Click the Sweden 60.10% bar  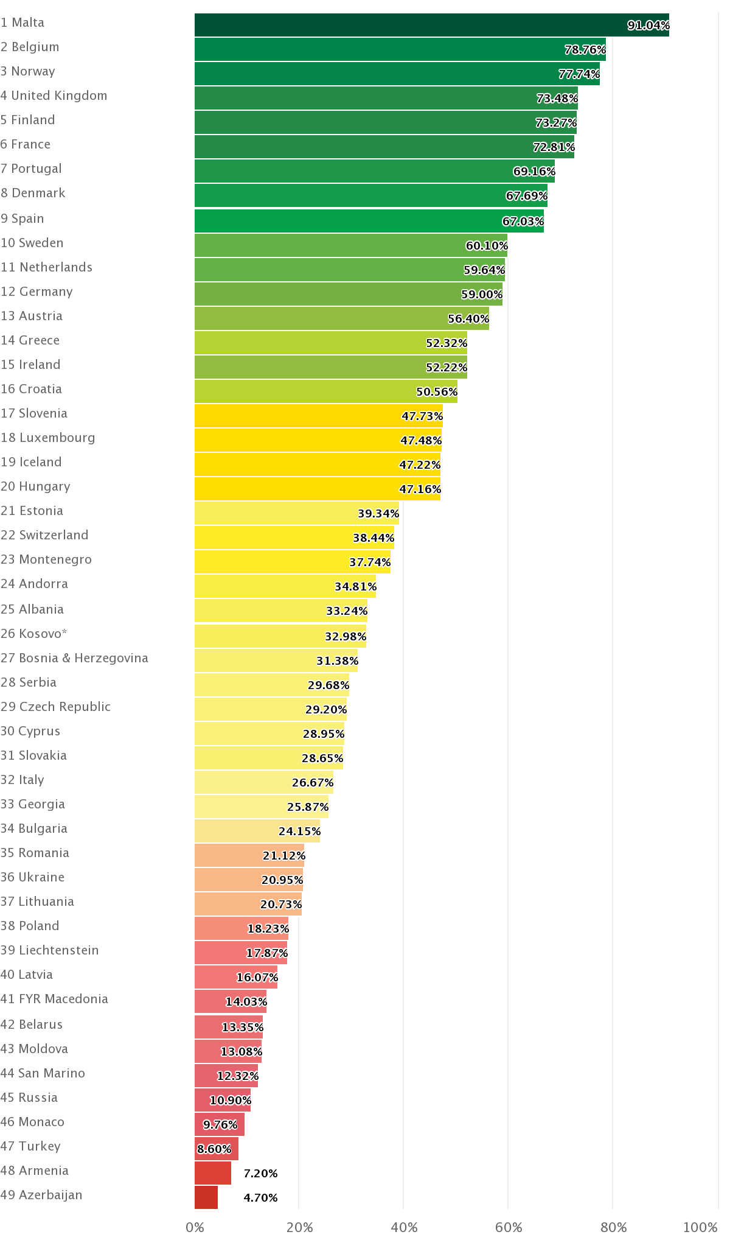click(351, 245)
